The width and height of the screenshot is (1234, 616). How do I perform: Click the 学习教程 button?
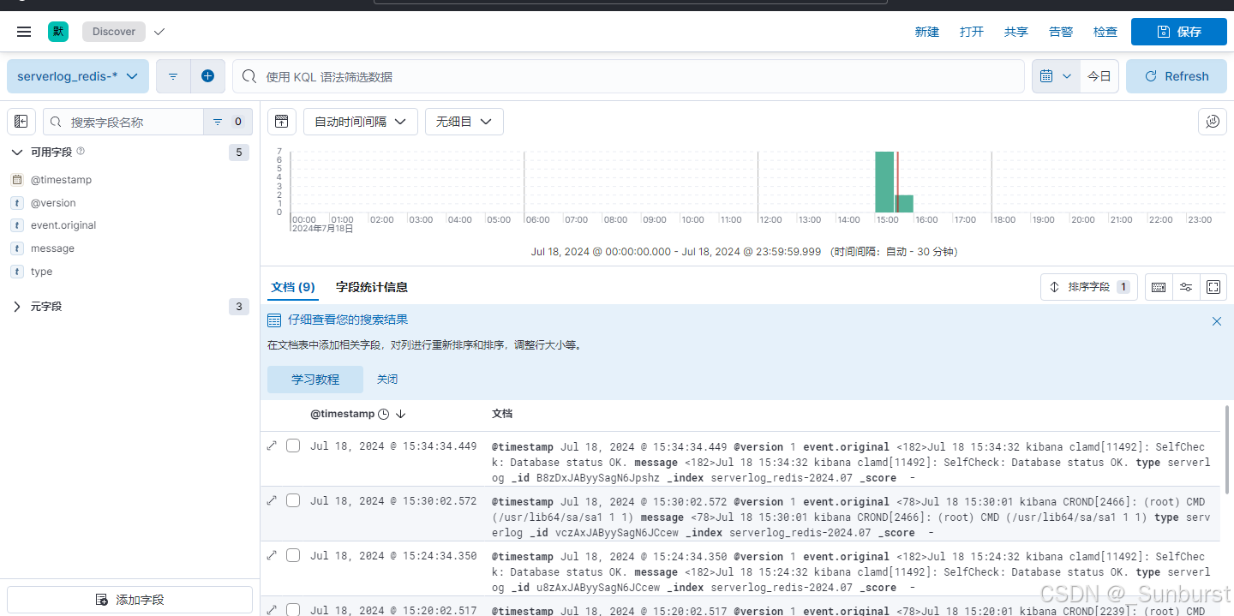point(315,380)
